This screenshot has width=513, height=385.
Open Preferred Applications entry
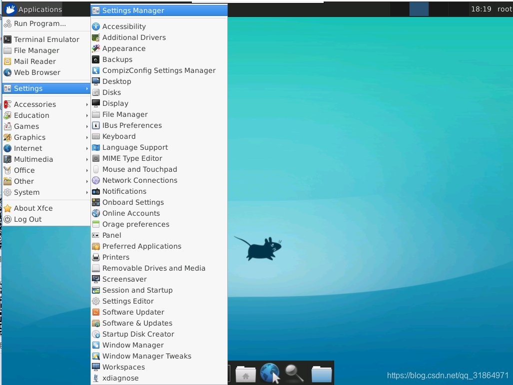159,246
